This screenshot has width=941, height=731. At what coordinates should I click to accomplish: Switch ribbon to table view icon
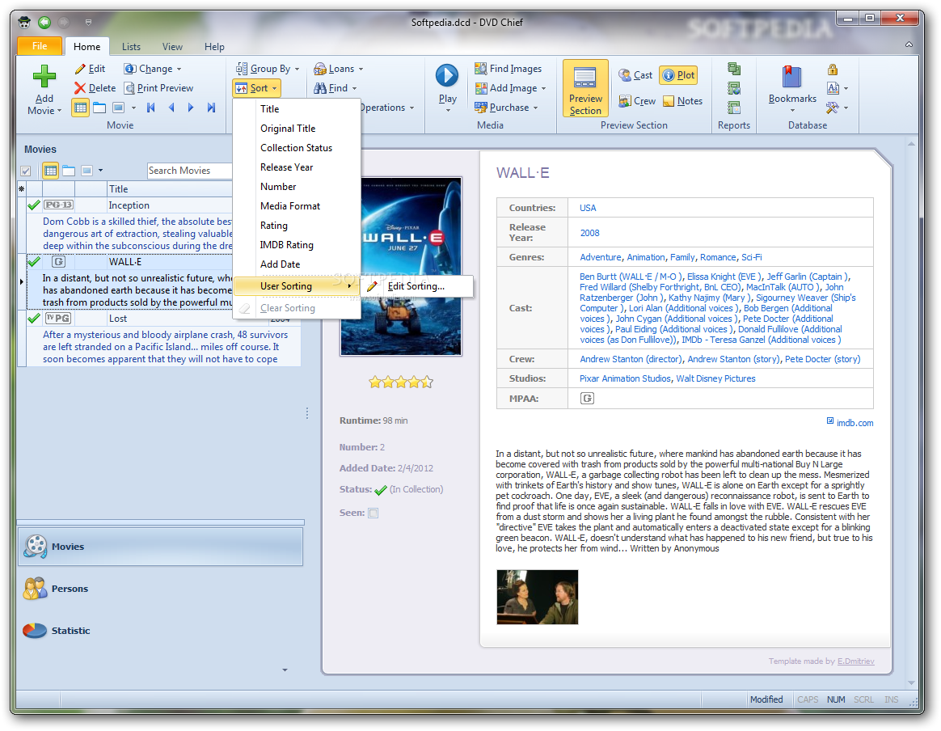pos(80,108)
